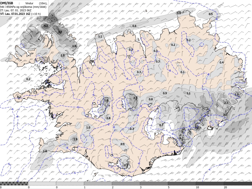Click legend swatch between 2 and 3

click(126, 183)
